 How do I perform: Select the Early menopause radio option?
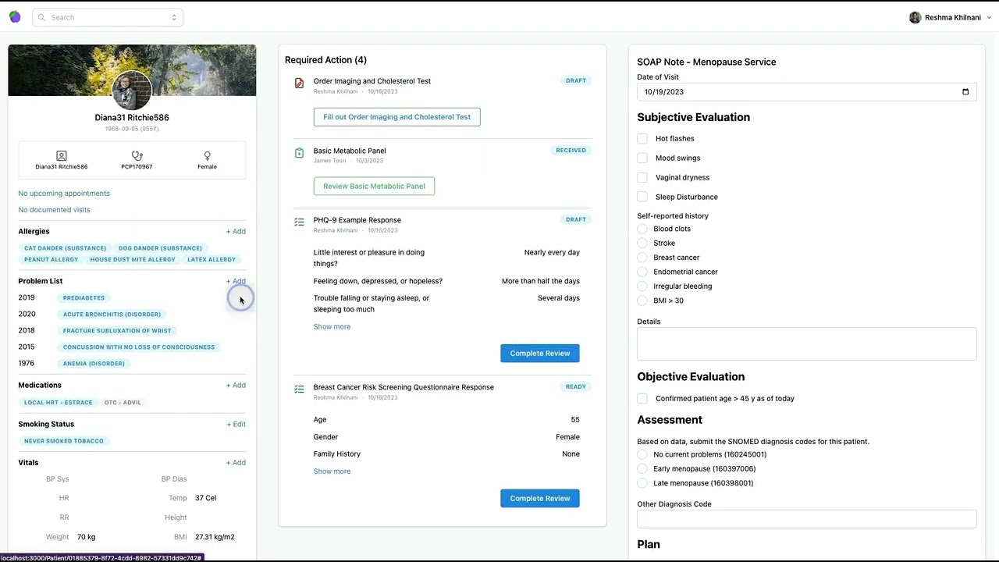tap(642, 468)
